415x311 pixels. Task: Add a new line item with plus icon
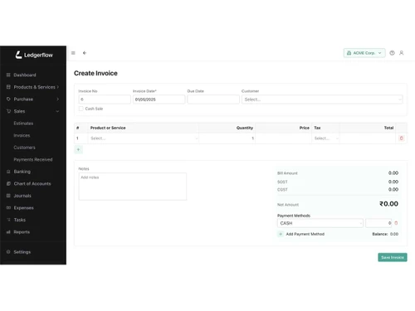[x=78, y=149]
